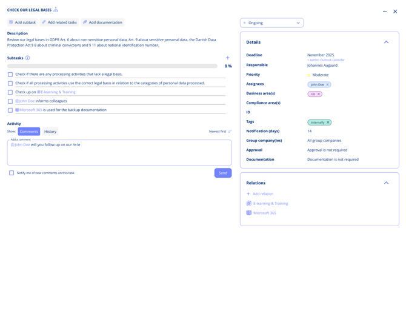Click the November 2025 deadline value
This screenshot has height=322, width=406.
tap(321, 55)
